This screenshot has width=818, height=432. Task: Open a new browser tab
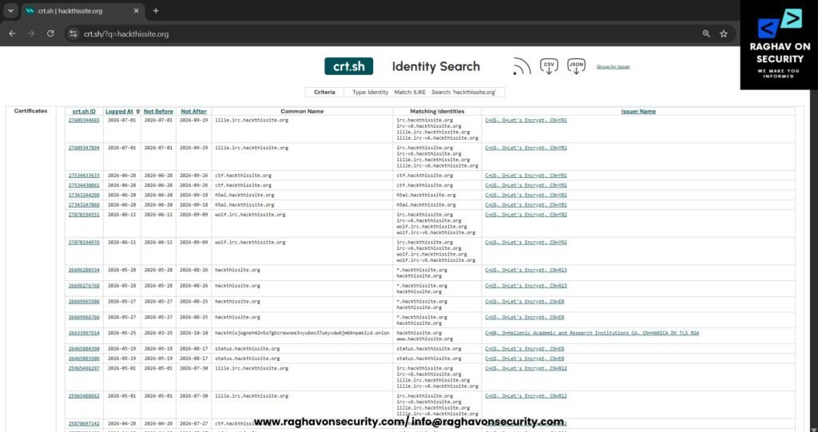tap(156, 10)
